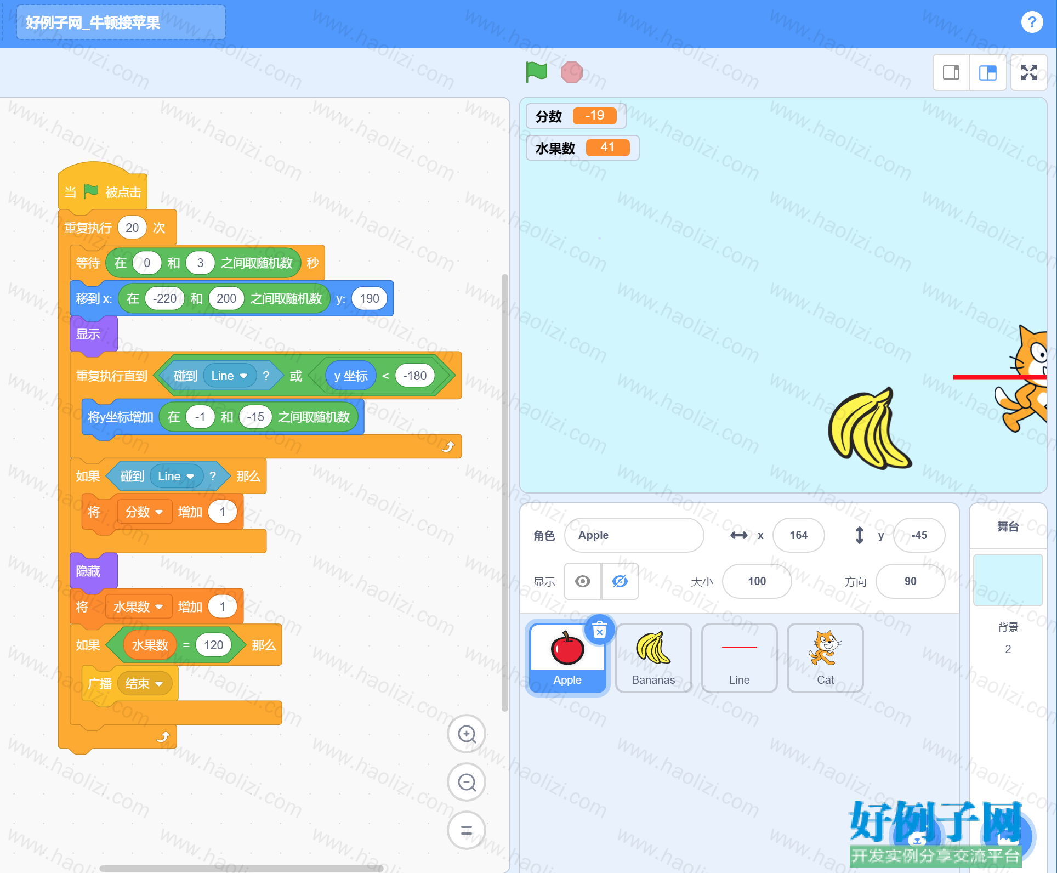Open 水果数 variable dropdown in change block
Viewport: 1057px width, 873px height.
pos(138,606)
